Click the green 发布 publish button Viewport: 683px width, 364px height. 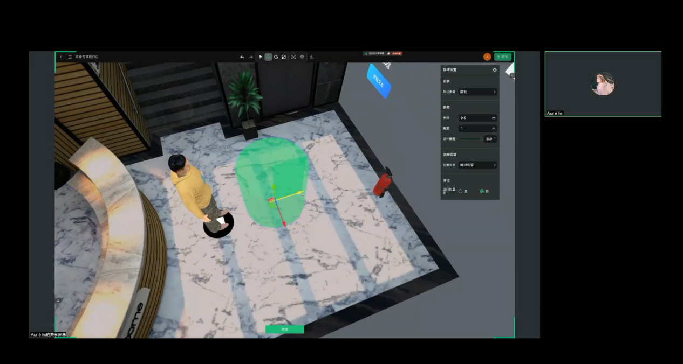pos(503,57)
